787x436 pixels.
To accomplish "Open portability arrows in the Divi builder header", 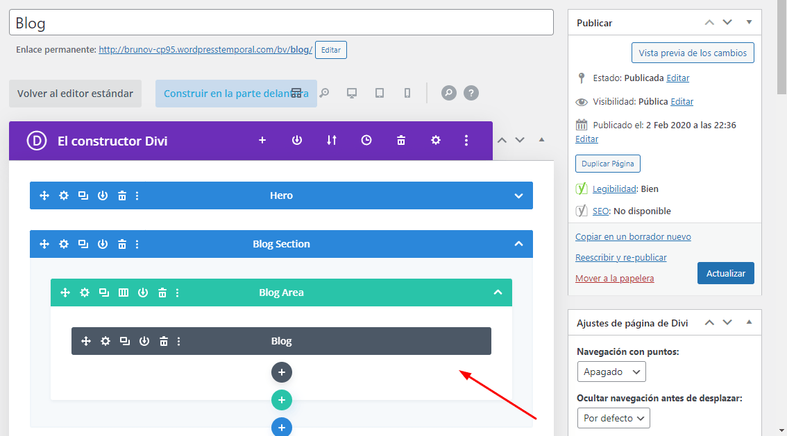I will click(332, 140).
